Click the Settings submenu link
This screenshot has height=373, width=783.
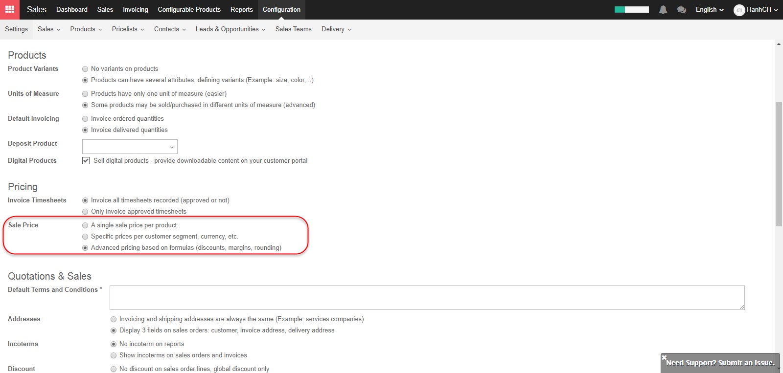tap(17, 29)
